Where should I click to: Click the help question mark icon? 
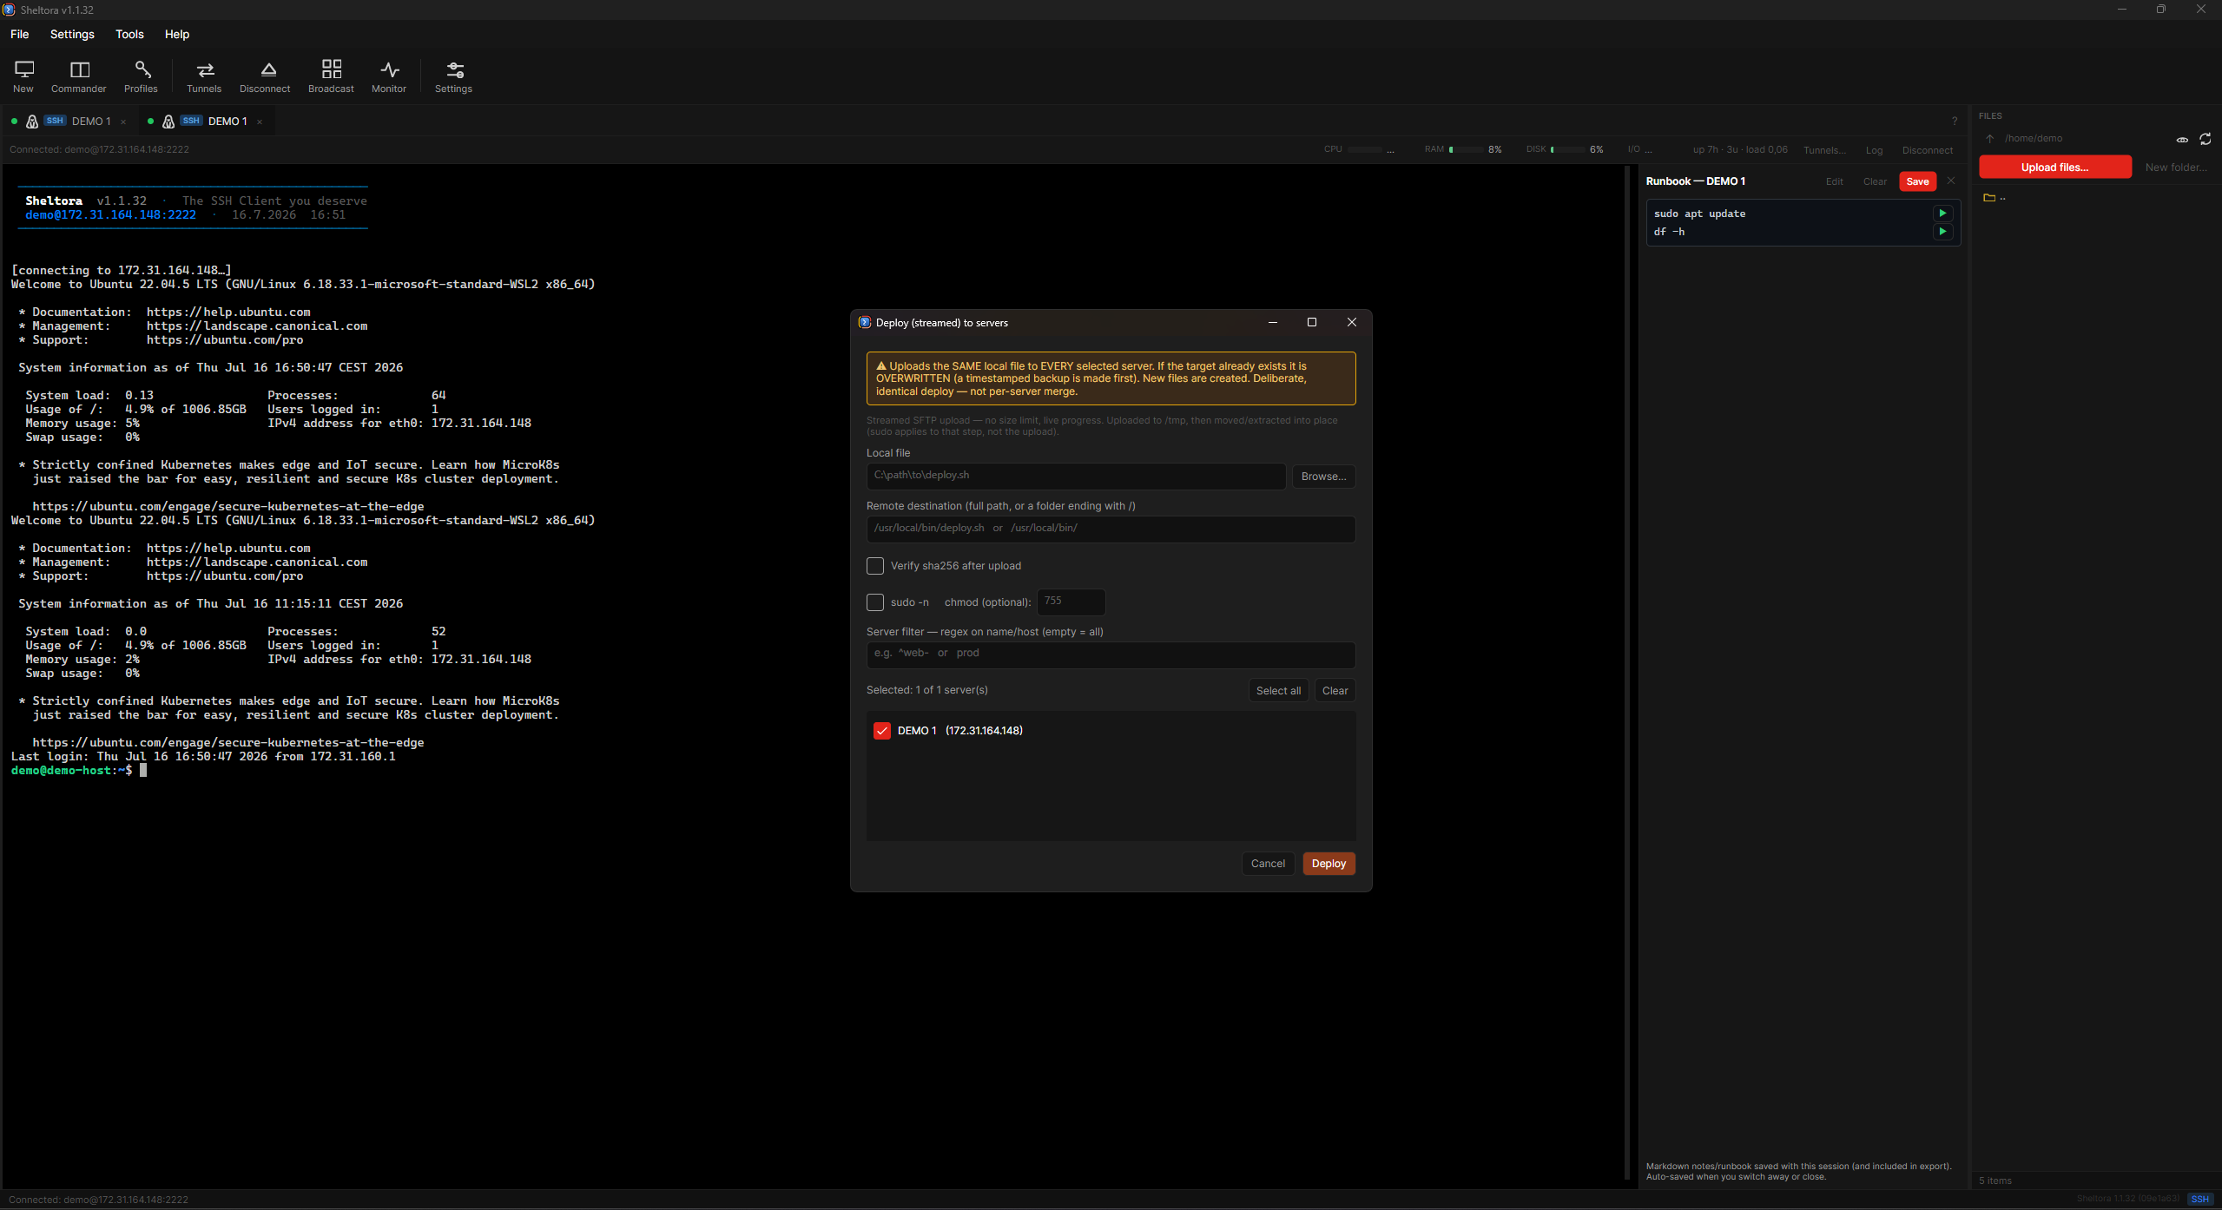coord(1955,121)
